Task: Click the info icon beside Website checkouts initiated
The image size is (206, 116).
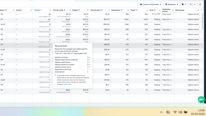Action: tap(89, 65)
